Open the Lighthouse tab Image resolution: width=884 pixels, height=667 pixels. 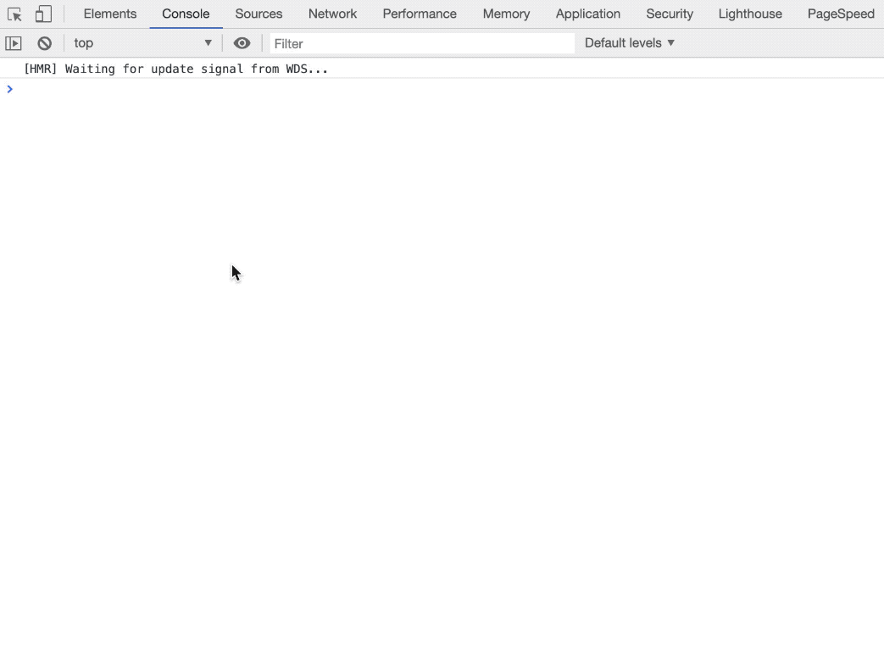point(749,14)
